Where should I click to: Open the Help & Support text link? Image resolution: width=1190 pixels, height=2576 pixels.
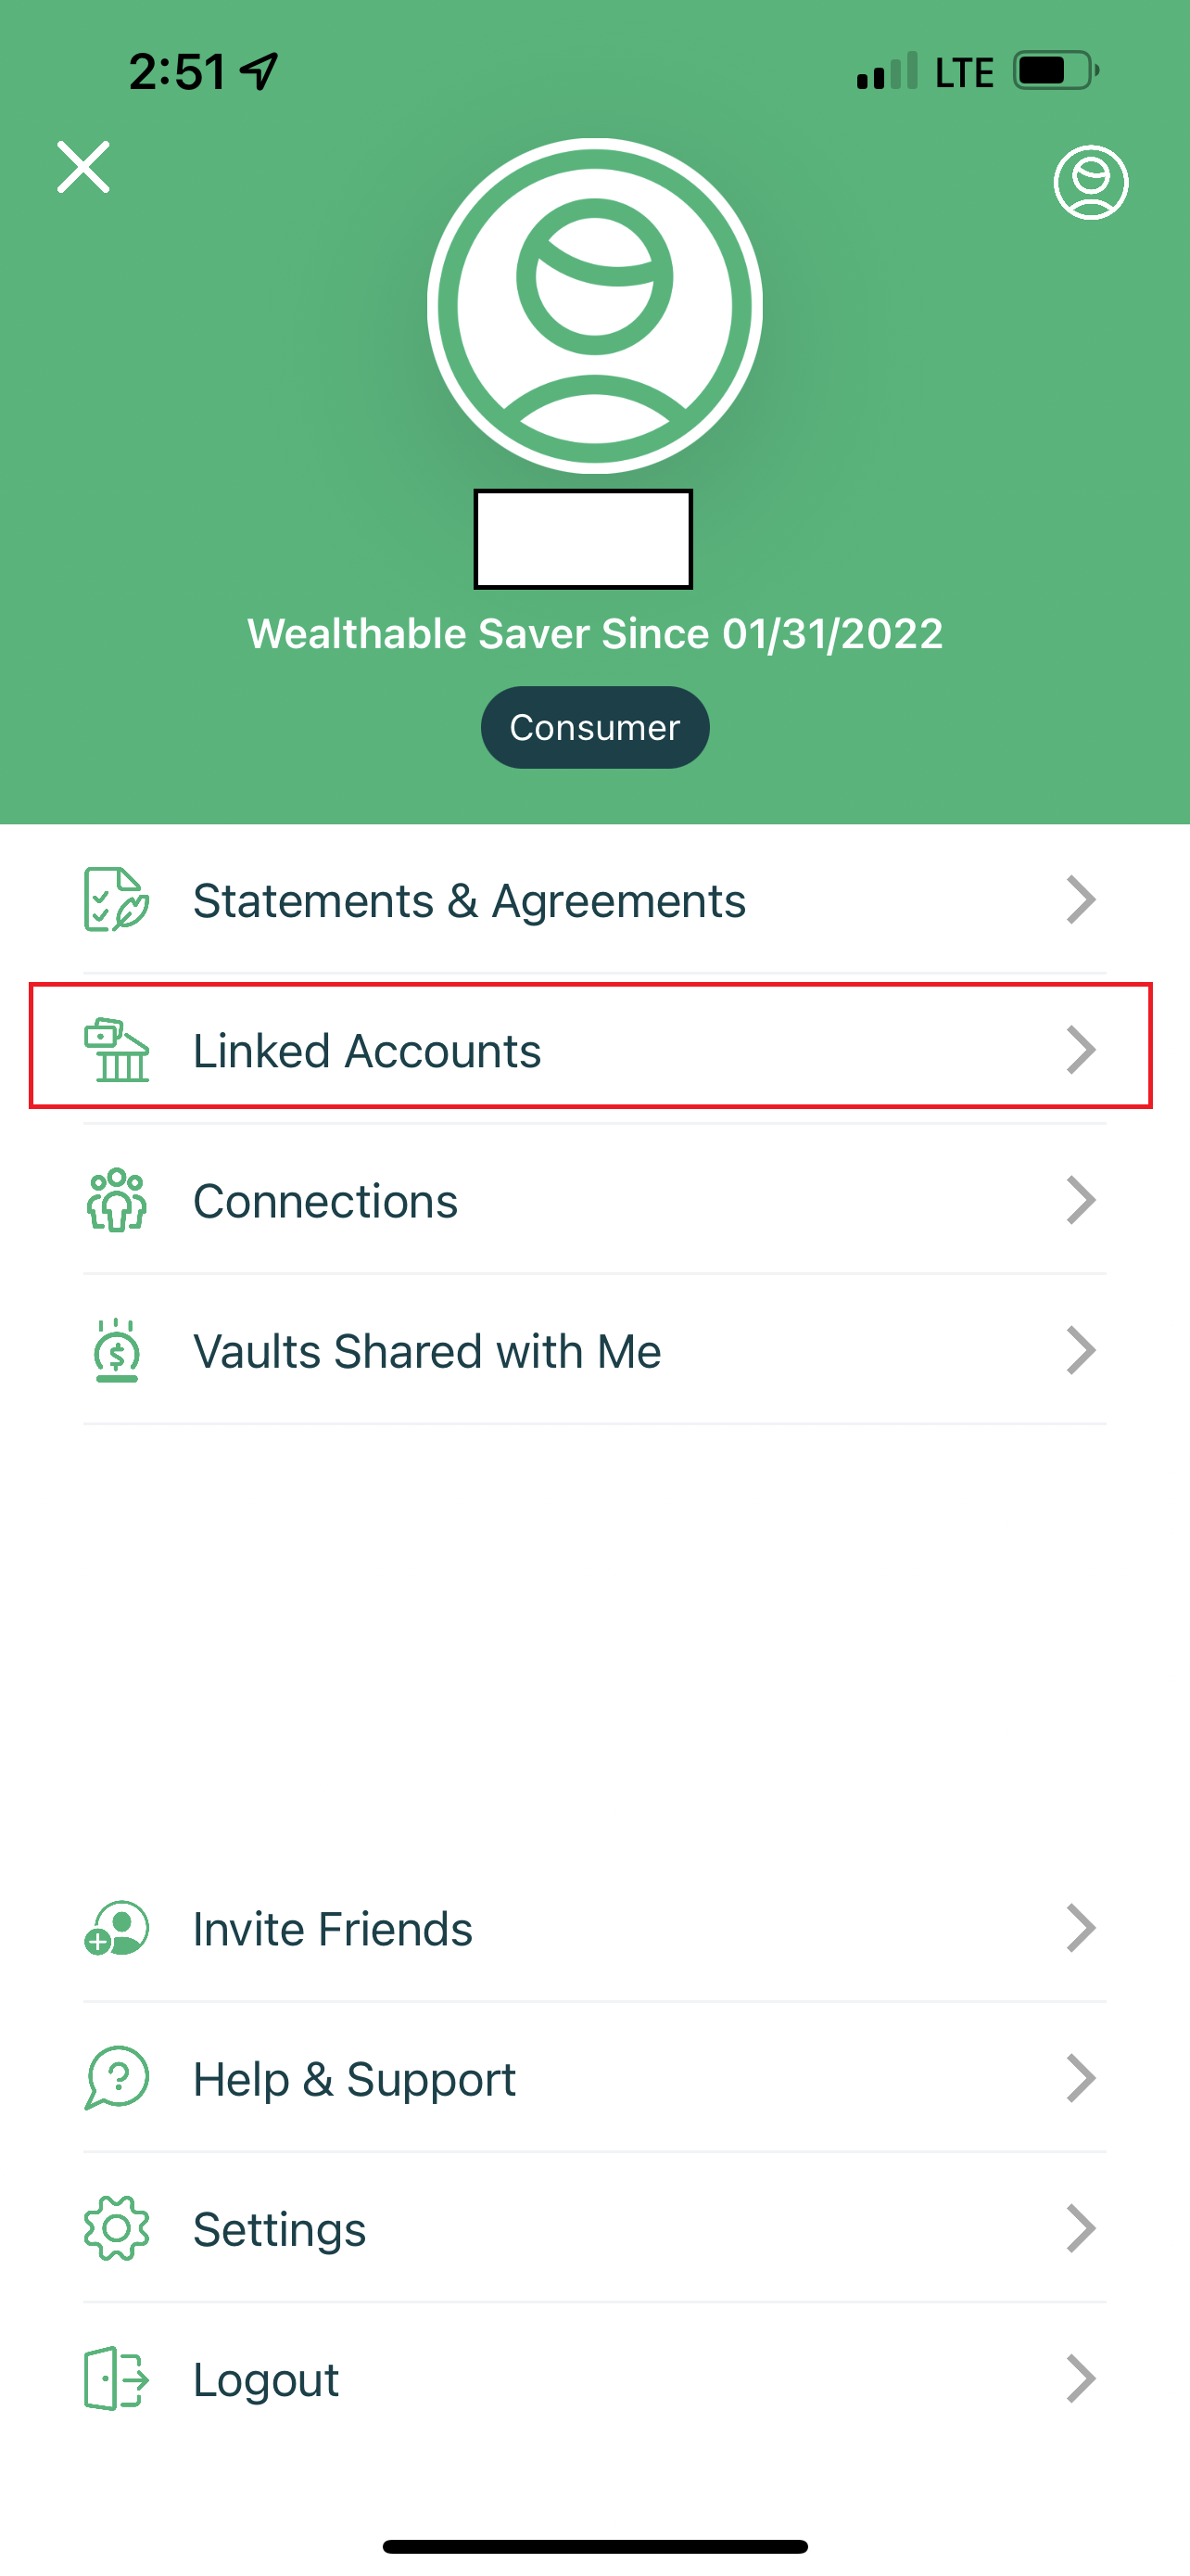355,2080
